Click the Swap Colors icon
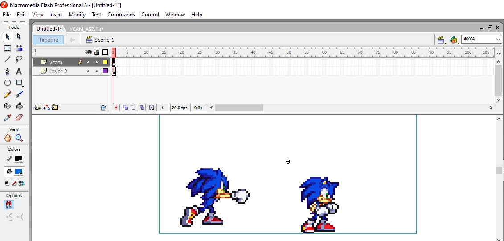Image resolution: width=504 pixels, height=241 pixels. pyautogui.click(x=21, y=183)
